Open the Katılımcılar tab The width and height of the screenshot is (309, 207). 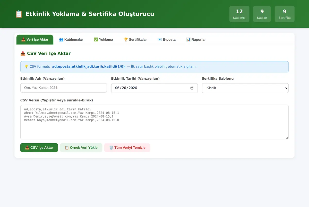click(x=71, y=40)
